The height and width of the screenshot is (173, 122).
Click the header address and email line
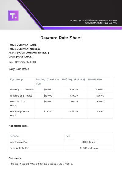[x=93, y=20]
